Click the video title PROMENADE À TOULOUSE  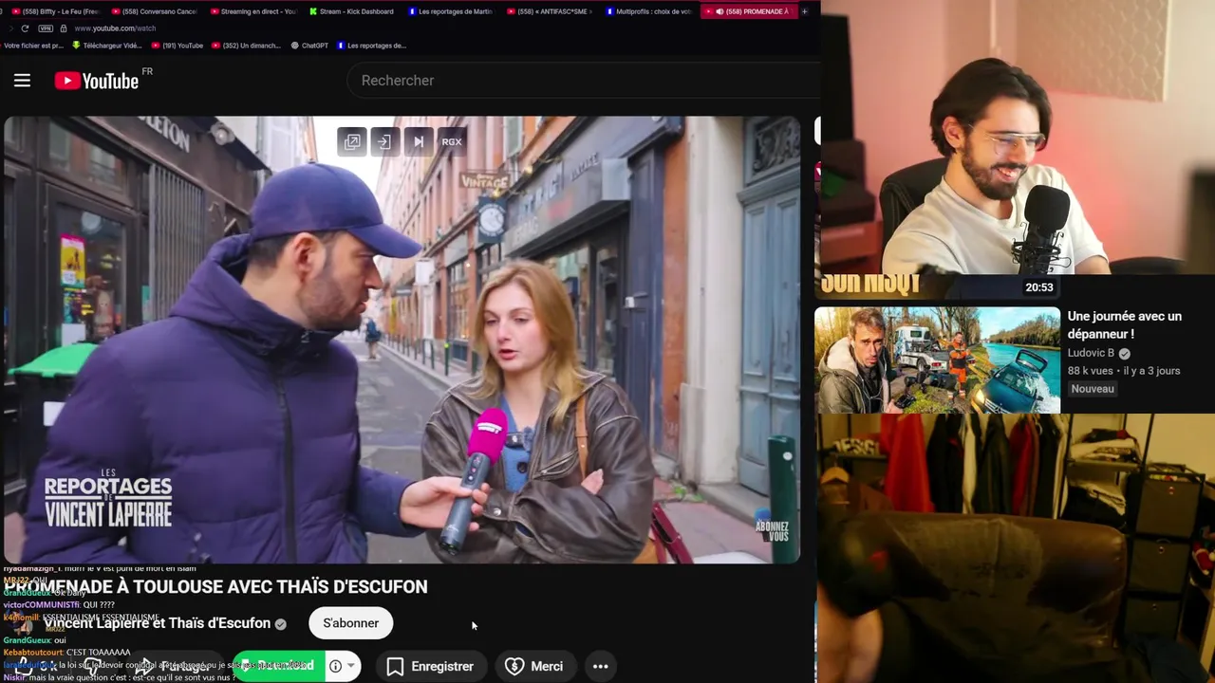click(x=216, y=587)
